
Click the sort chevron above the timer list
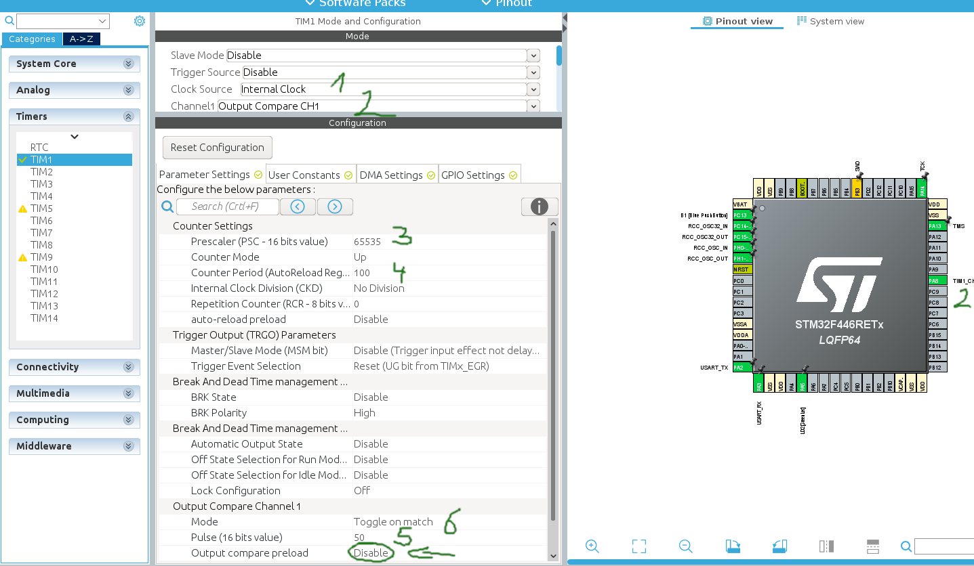(x=75, y=137)
